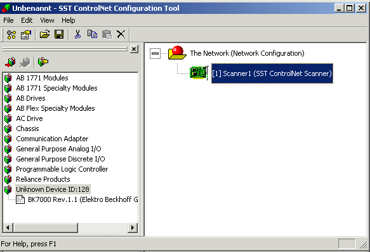Viewport: 370px width, 252px height.
Task: Click the network configuration toolbar icon
Action: click(11, 35)
